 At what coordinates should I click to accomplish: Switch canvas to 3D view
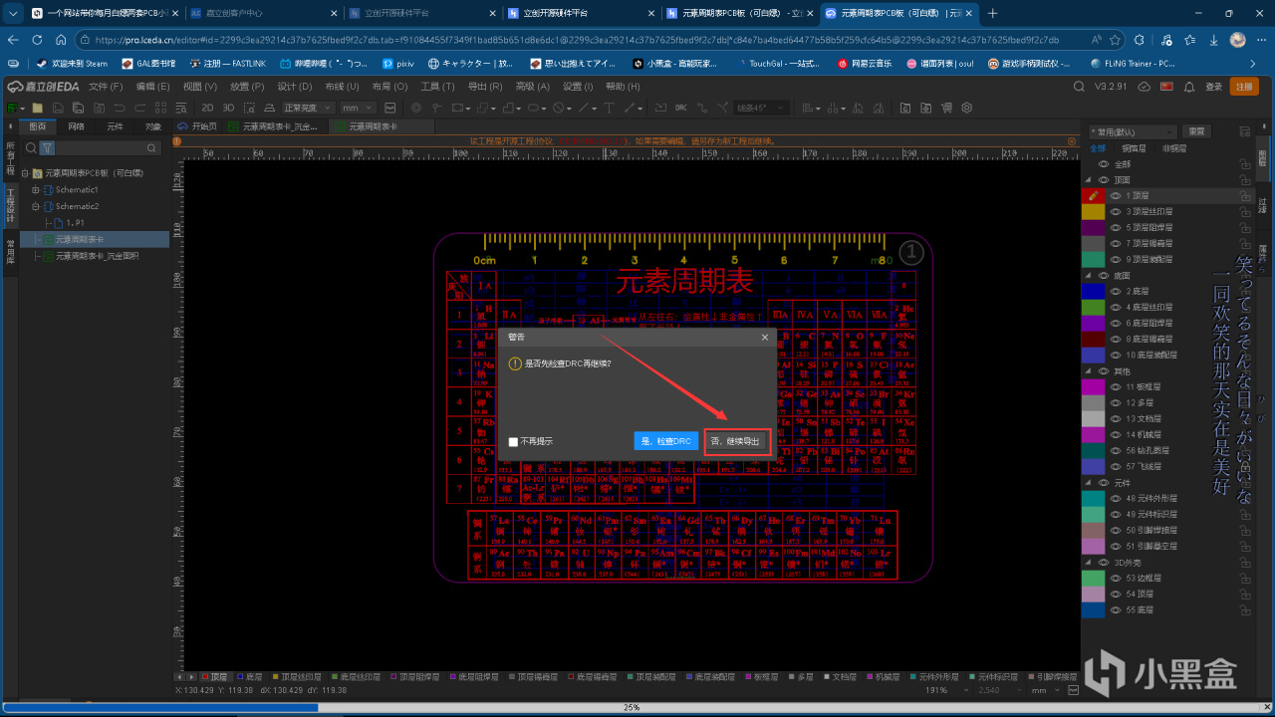[x=229, y=108]
